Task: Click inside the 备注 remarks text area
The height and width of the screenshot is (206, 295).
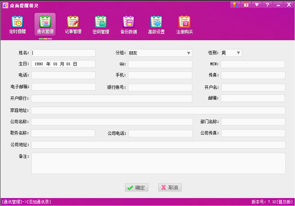Action: (x=158, y=163)
